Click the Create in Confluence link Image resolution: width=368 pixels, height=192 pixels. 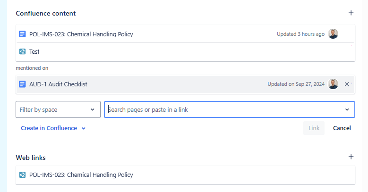49,128
